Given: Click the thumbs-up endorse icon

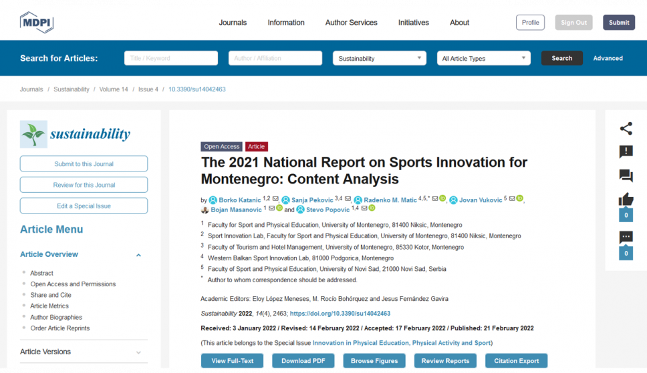Looking at the screenshot, I should 626,200.
